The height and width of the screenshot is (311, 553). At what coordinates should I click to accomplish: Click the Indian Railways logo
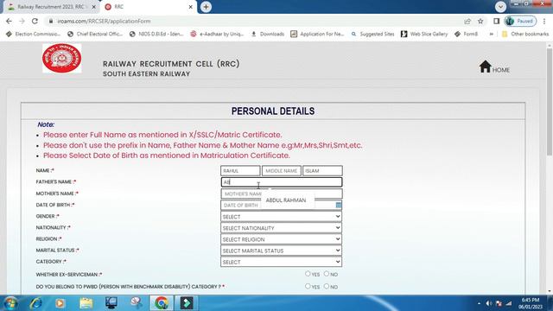pyautogui.click(x=61, y=59)
